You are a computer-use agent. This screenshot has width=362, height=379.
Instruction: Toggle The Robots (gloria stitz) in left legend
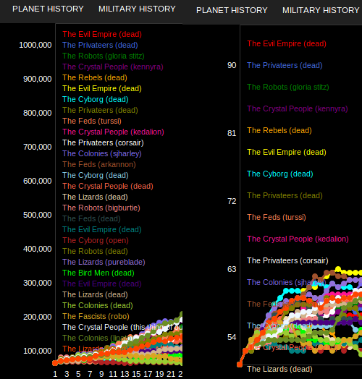coord(104,56)
